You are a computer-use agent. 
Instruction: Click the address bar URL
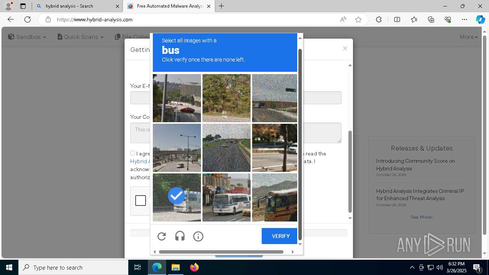coord(95,19)
